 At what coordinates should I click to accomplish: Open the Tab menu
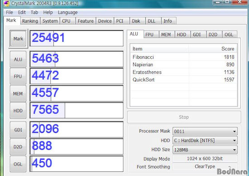[x=34, y=12]
